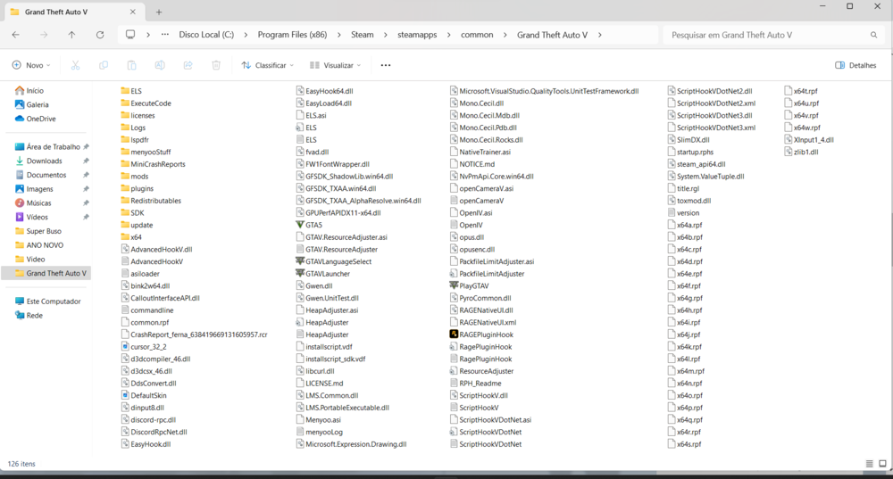Expand chevron after Steam in address bar

click(386, 35)
